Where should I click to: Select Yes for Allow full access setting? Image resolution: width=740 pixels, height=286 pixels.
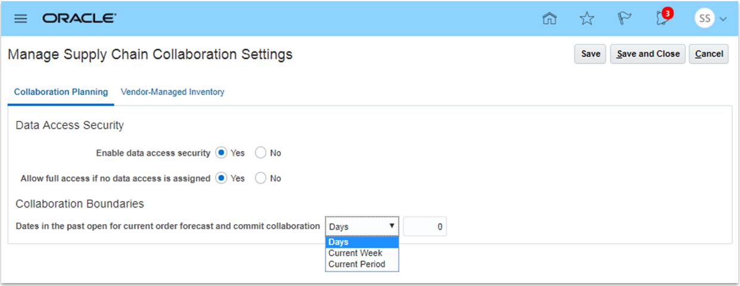[221, 178]
